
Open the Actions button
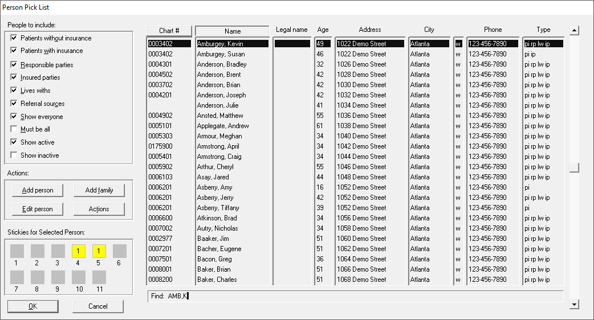[99, 209]
